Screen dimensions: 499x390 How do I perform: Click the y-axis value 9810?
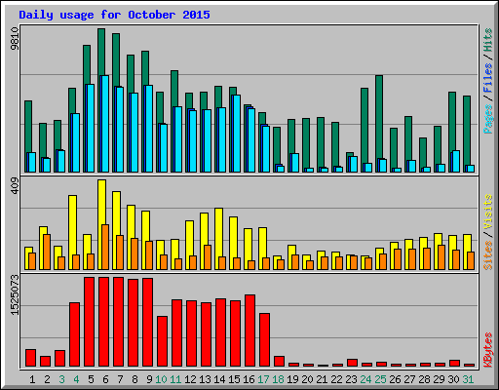click(15, 39)
